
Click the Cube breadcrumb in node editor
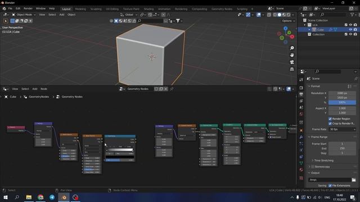coord(13,97)
